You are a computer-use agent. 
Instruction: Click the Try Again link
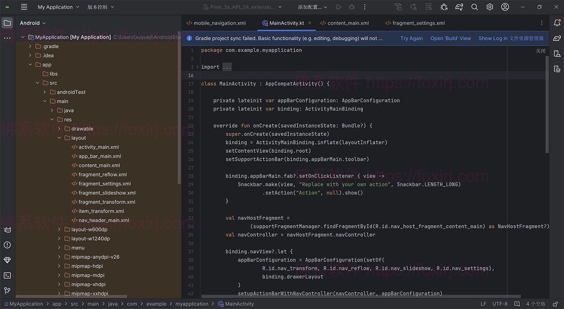click(x=411, y=38)
